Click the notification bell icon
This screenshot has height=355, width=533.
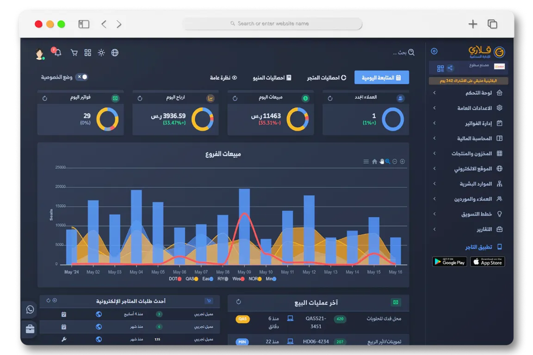point(58,53)
